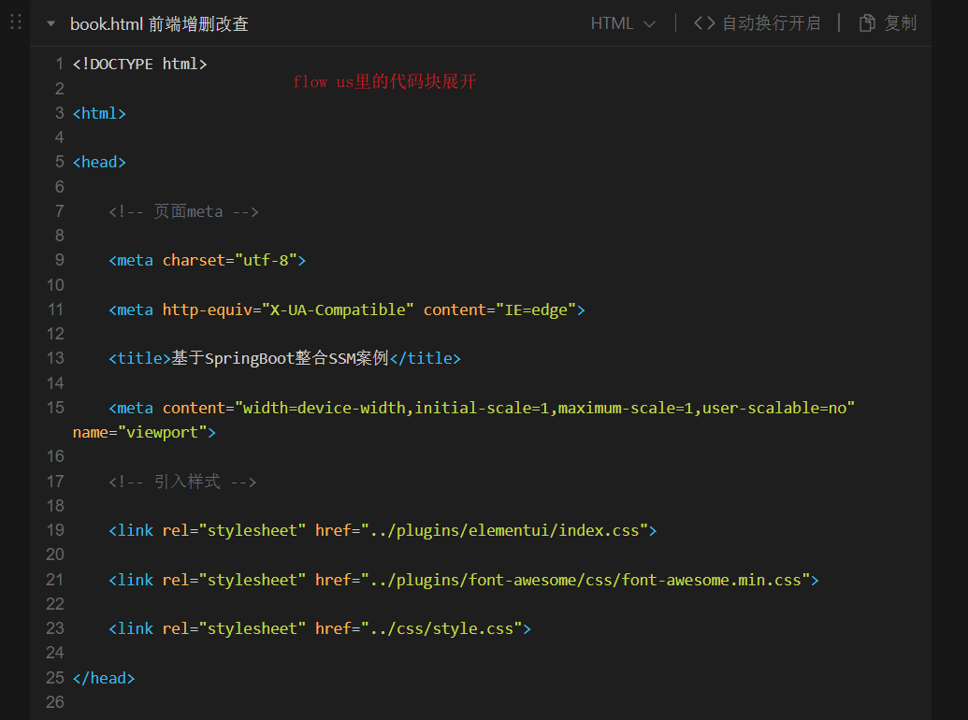Open the HTML language selector
This screenshot has width=968, height=720.
coord(613,23)
